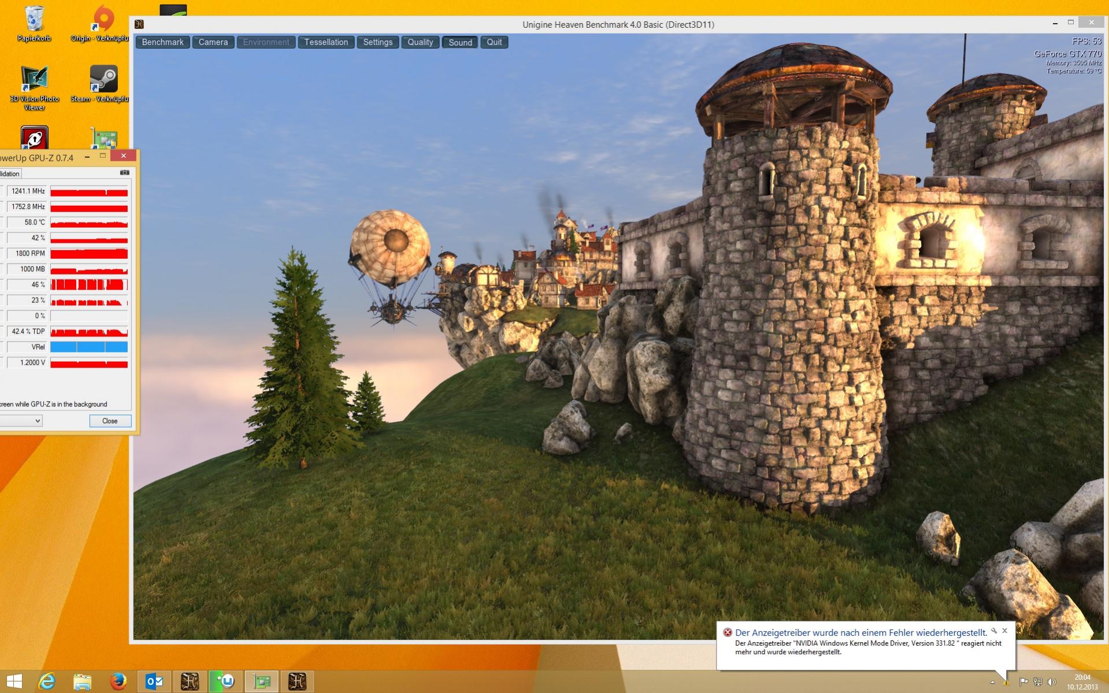Open the Tessellation menu
Screen dimensions: 1109x693
326,42
